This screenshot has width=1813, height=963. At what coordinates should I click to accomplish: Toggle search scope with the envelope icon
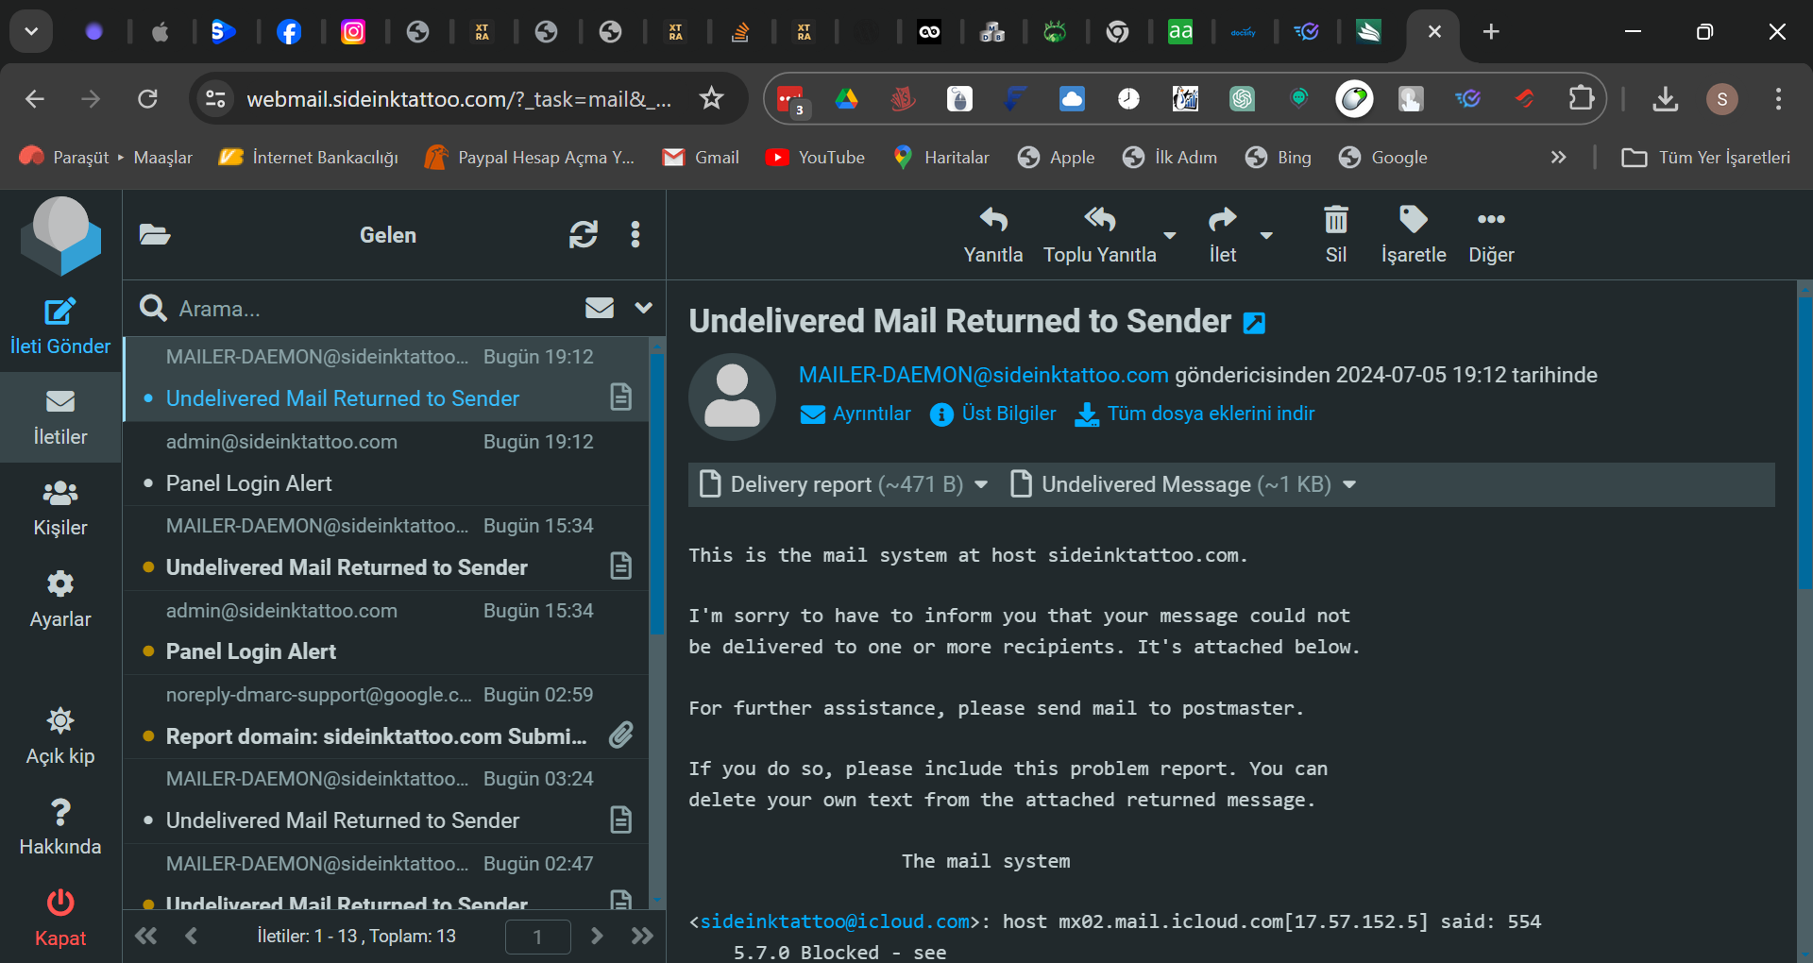[x=600, y=308]
